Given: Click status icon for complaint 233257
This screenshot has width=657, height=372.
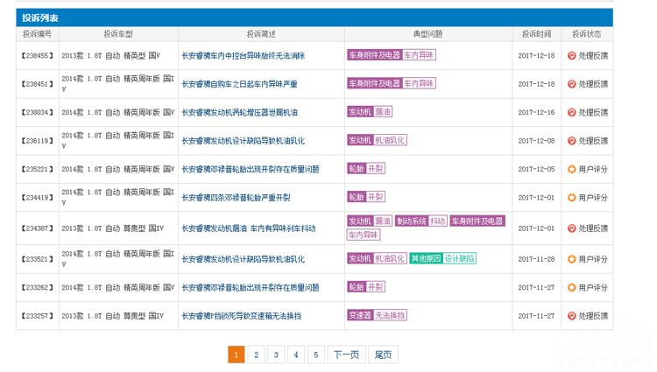Looking at the screenshot, I should [x=571, y=316].
